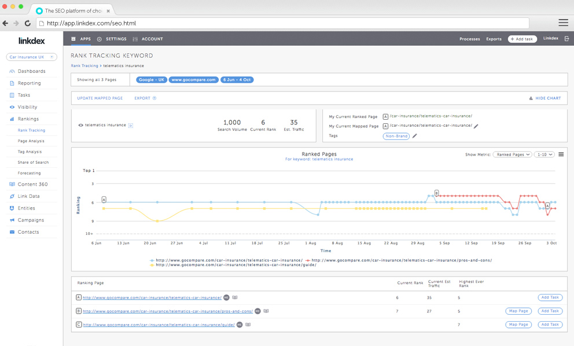This screenshot has height=346, width=574.
Task: Open the guide page link in row C
Action: pyautogui.click(x=159, y=325)
